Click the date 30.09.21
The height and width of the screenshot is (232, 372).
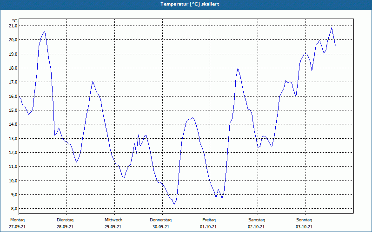pyautogui.click(x=161, y=227)
